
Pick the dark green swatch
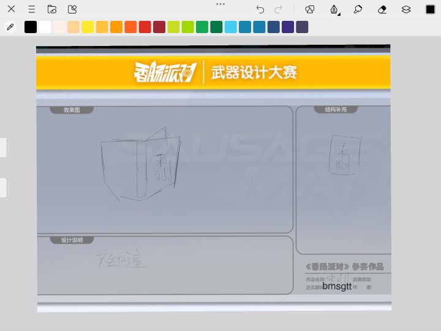[217, 27]
